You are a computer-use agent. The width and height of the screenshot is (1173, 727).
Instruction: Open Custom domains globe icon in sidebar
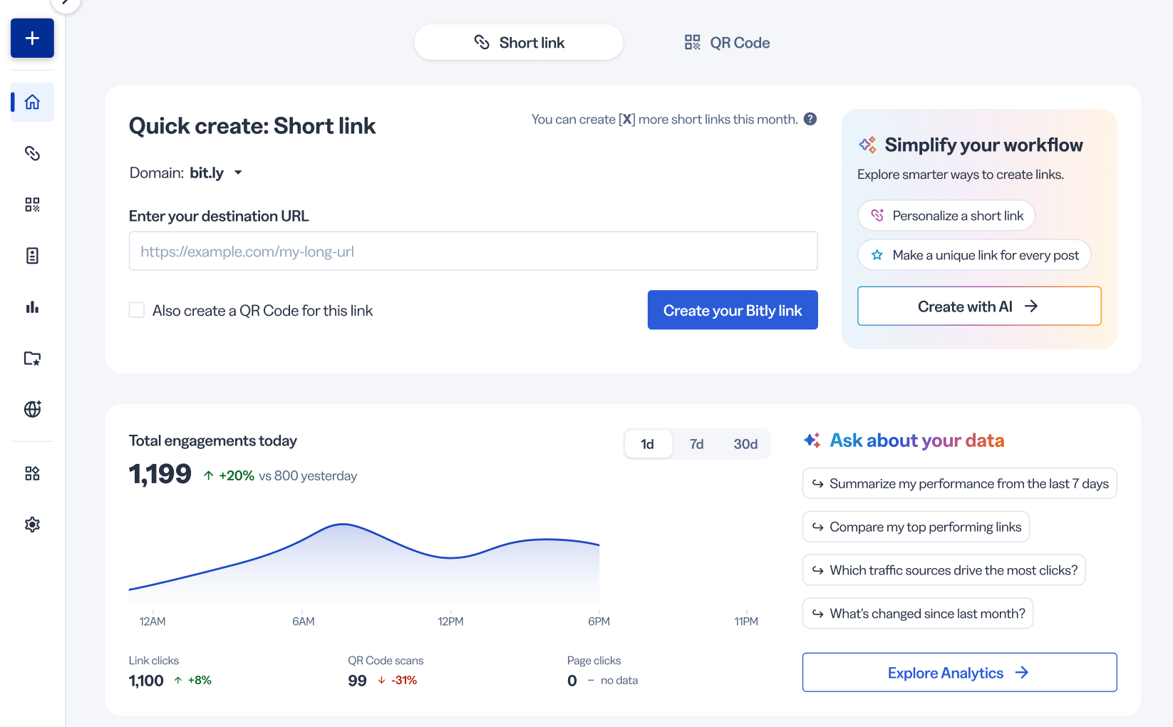32,409
